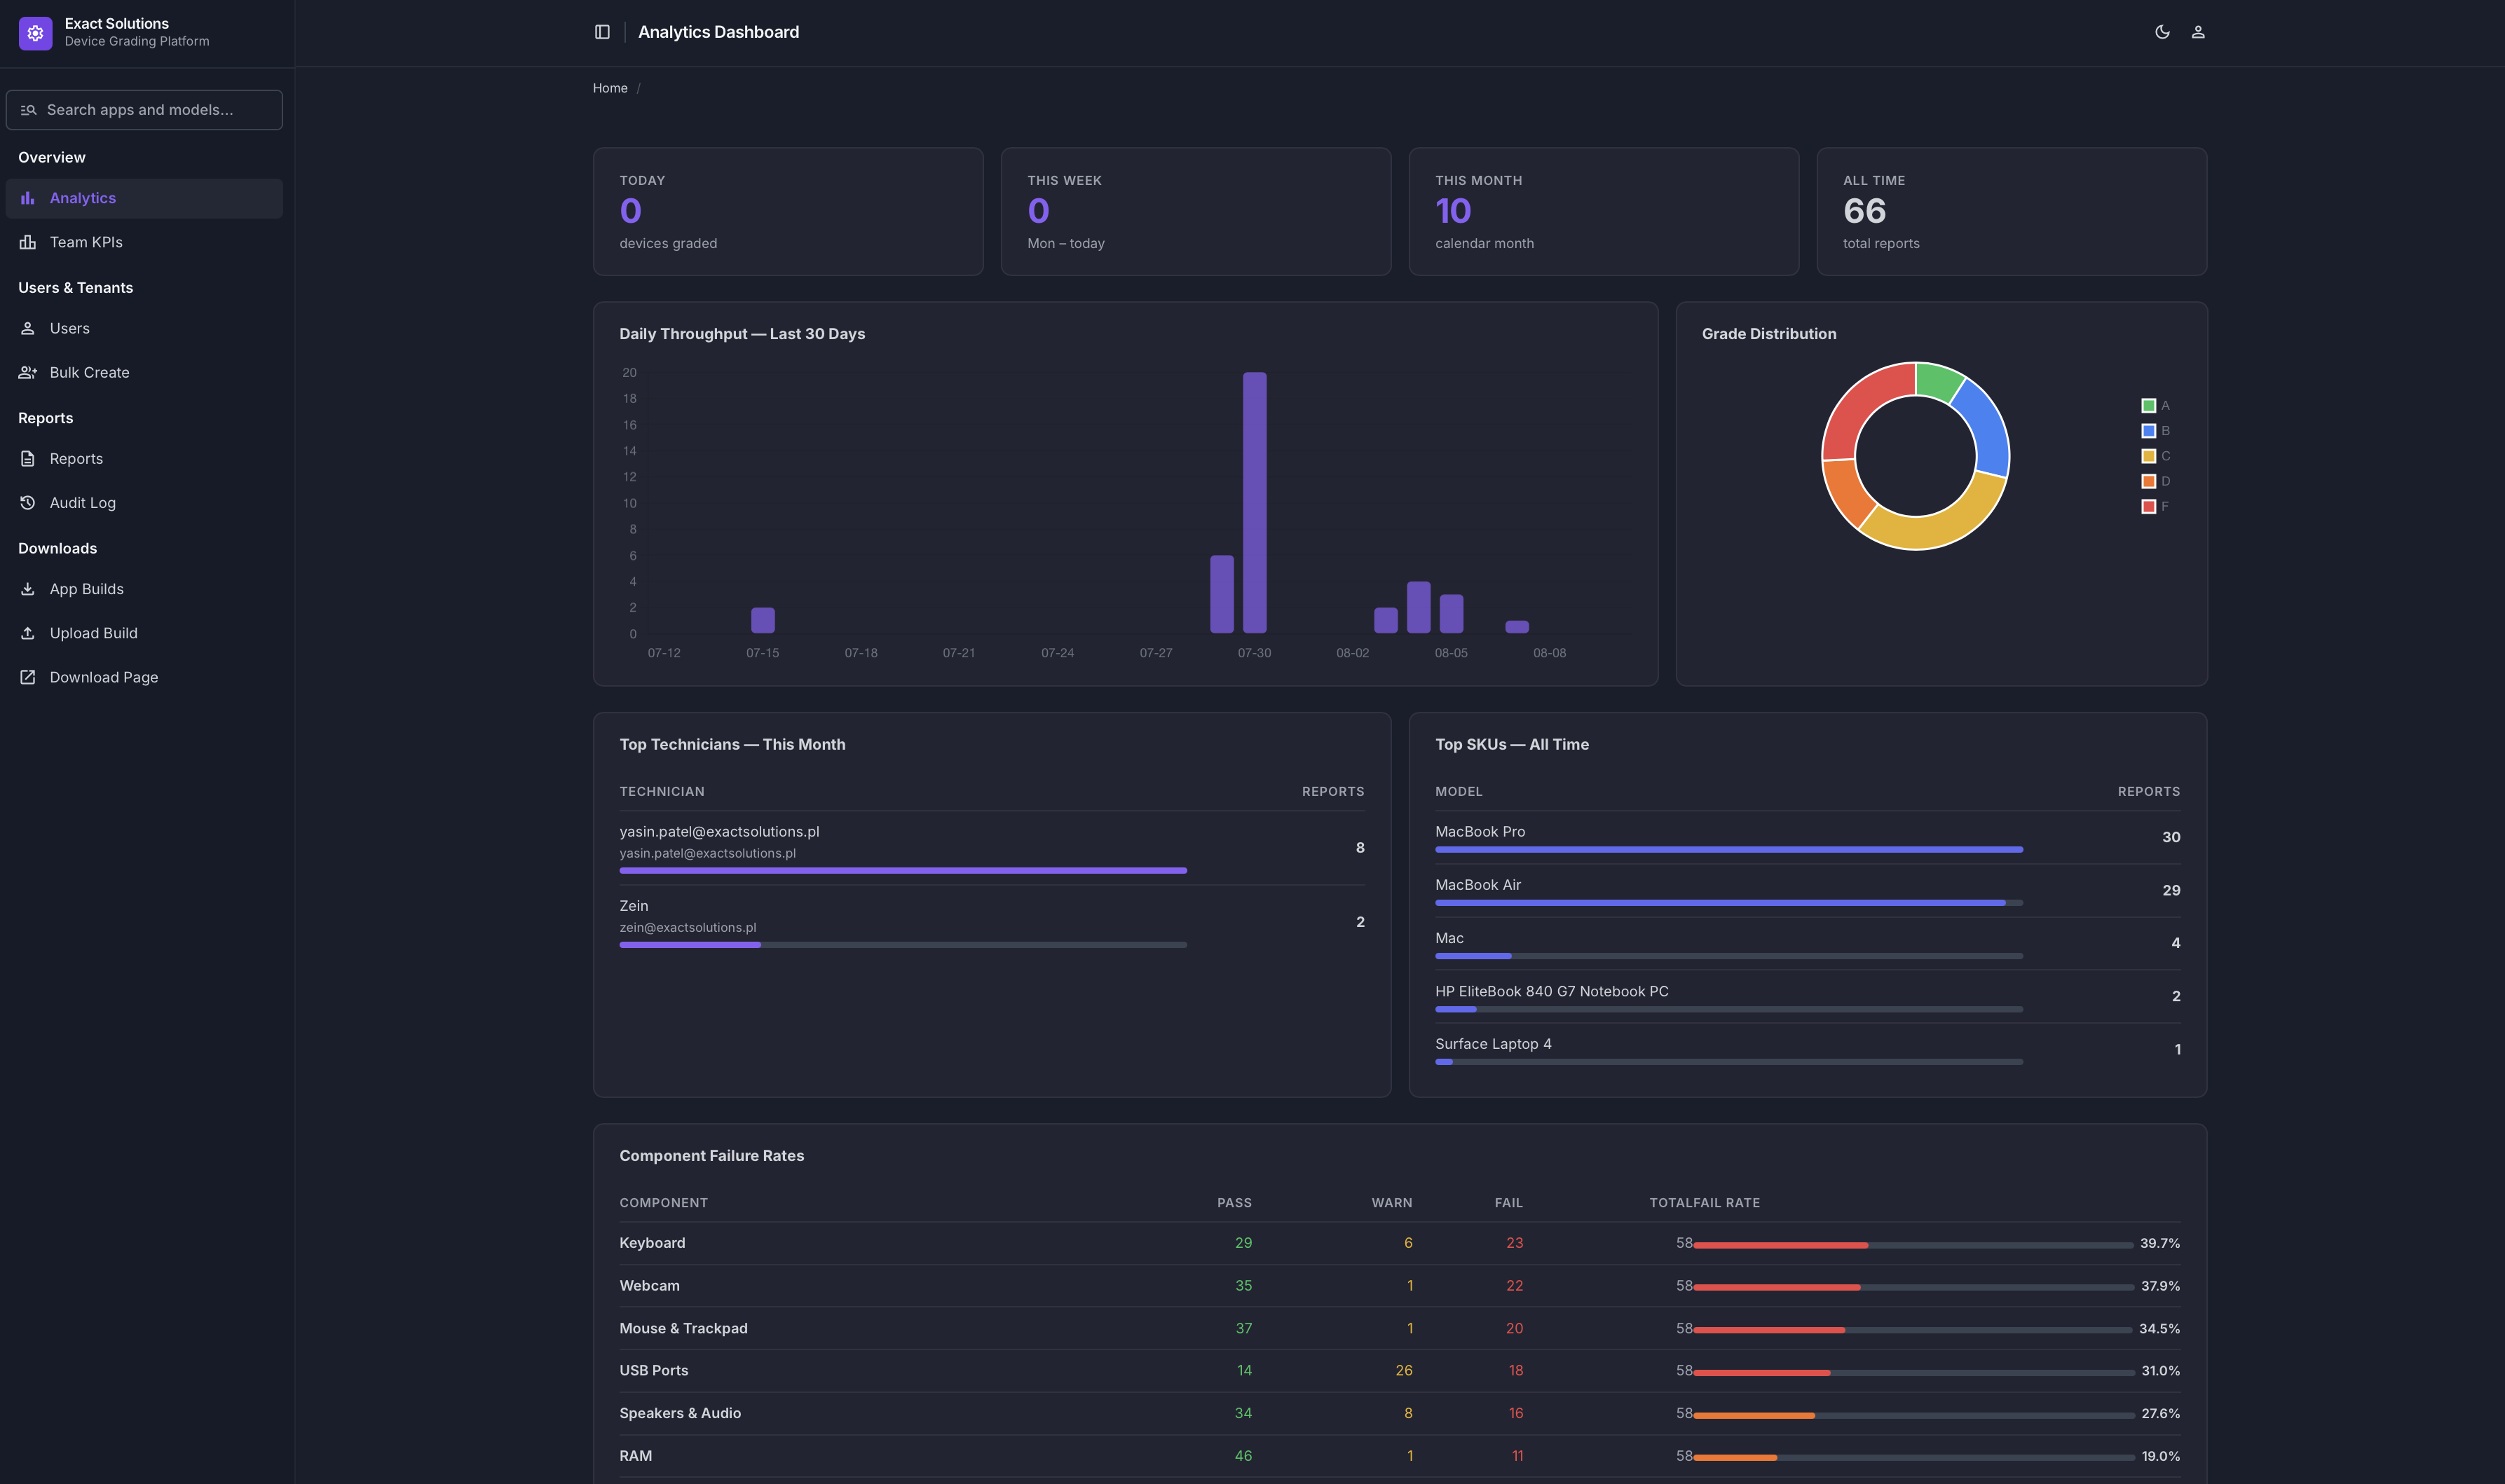Open the Upload Build page
2505x1484 pixels.
pos(144,633)
